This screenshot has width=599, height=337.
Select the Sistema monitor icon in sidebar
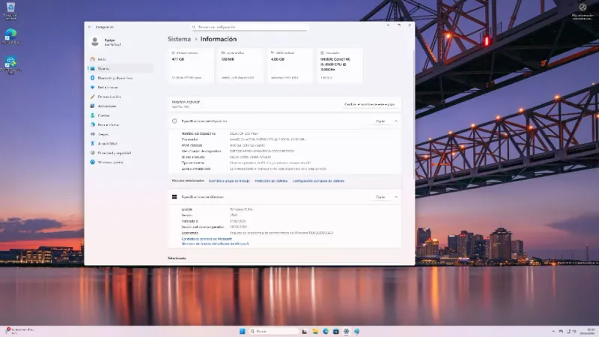92,69
